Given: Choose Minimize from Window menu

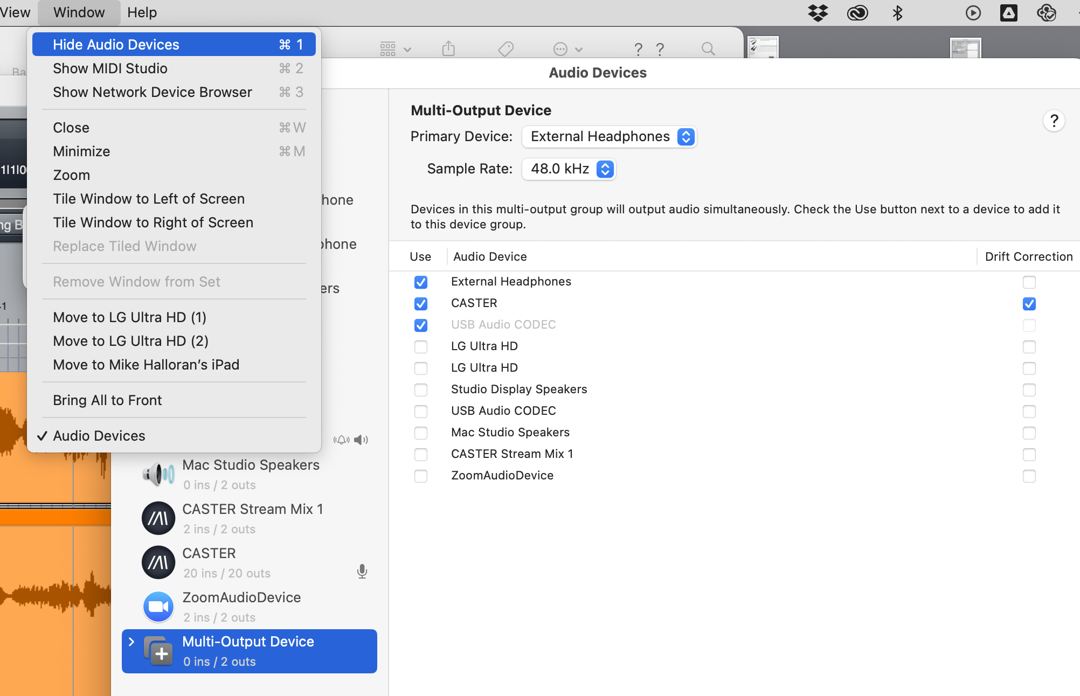Looking at the screenshot, I should click(x=174, y=151).
